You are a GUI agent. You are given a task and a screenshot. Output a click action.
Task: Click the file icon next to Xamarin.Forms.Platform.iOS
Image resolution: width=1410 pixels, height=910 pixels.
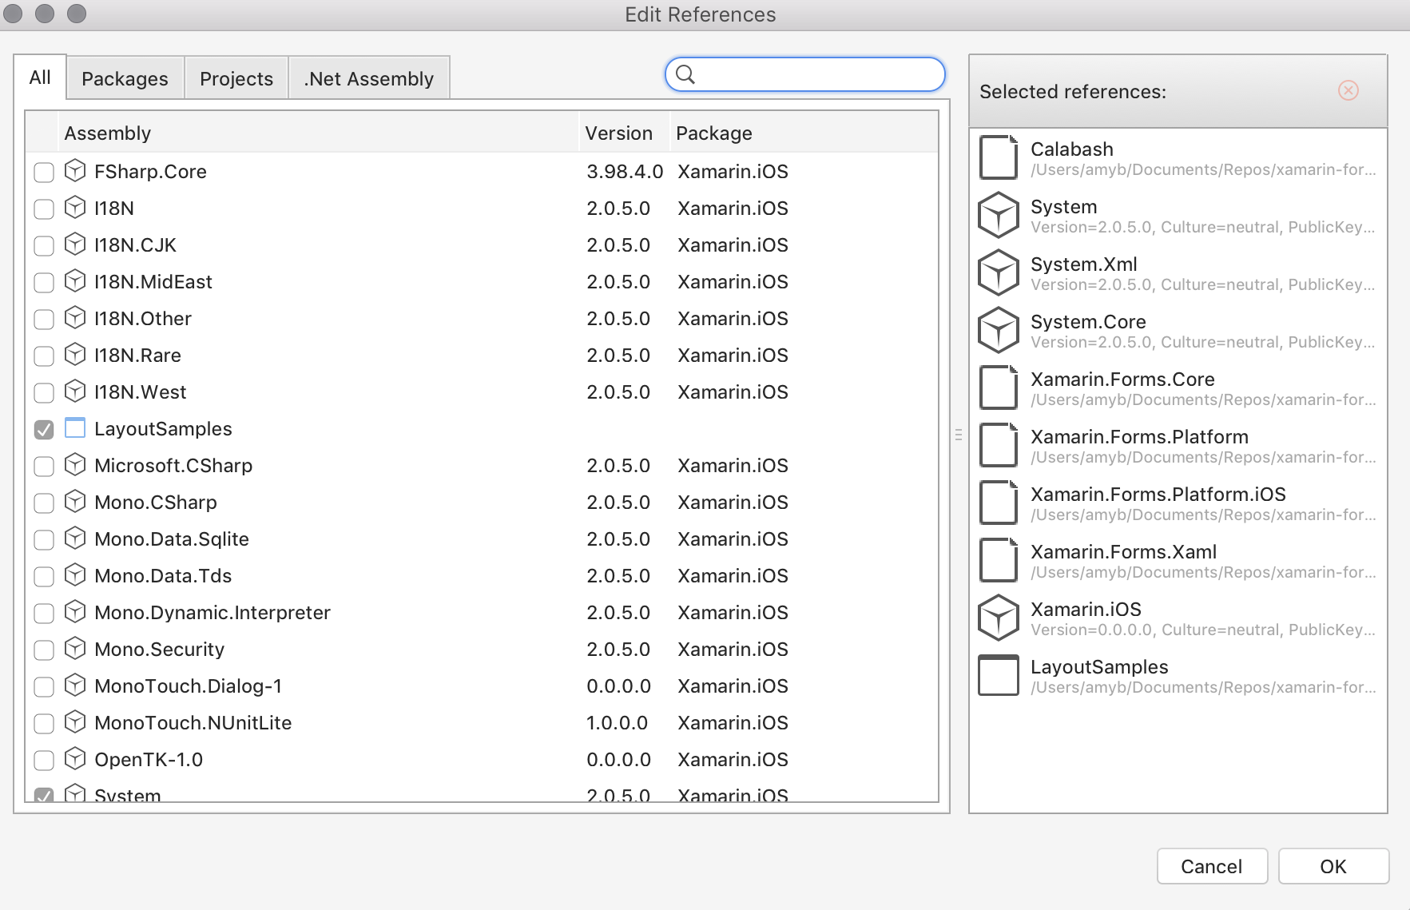coord(997,502)
